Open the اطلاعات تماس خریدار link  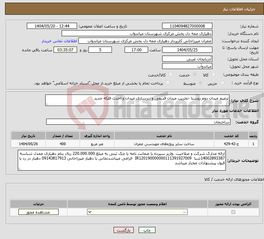pyautogui.click(x=59, y=41)
